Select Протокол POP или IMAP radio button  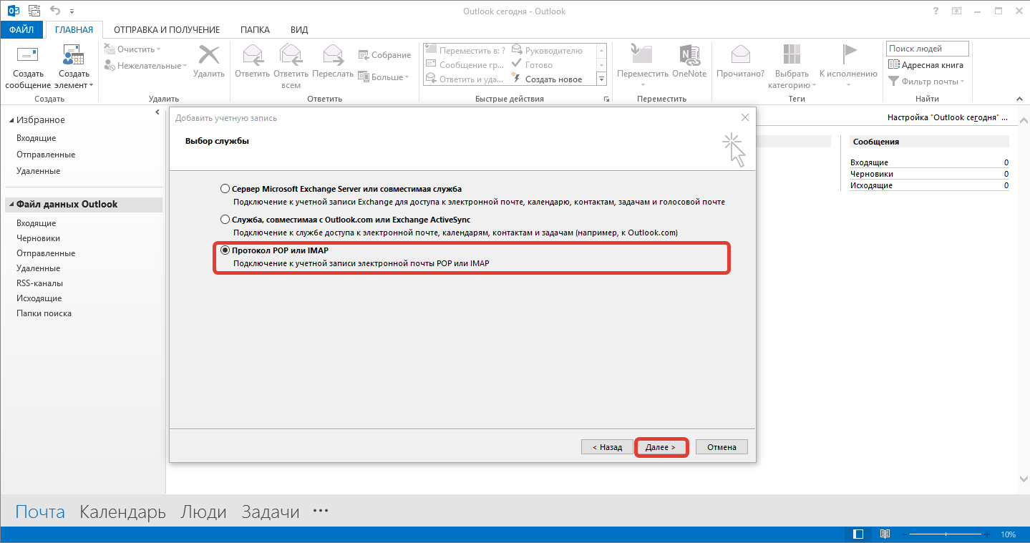[x=225, y=250]
